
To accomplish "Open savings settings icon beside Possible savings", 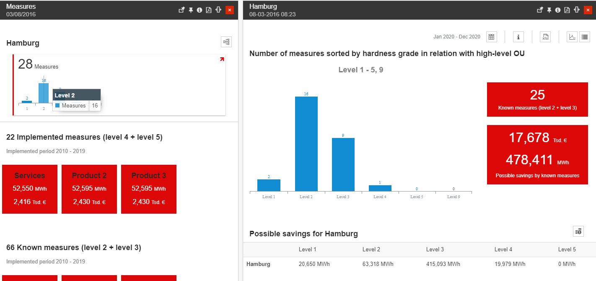I will (578, 231).
